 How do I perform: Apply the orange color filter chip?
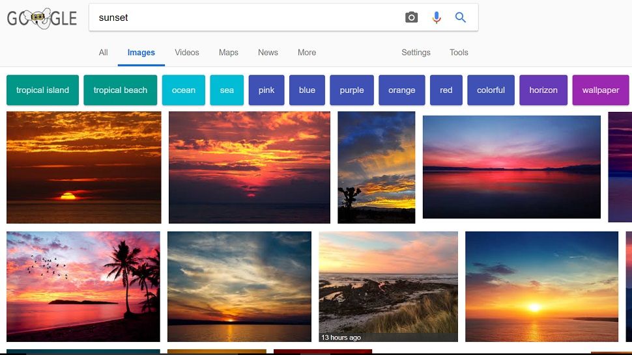pos(401,90)
